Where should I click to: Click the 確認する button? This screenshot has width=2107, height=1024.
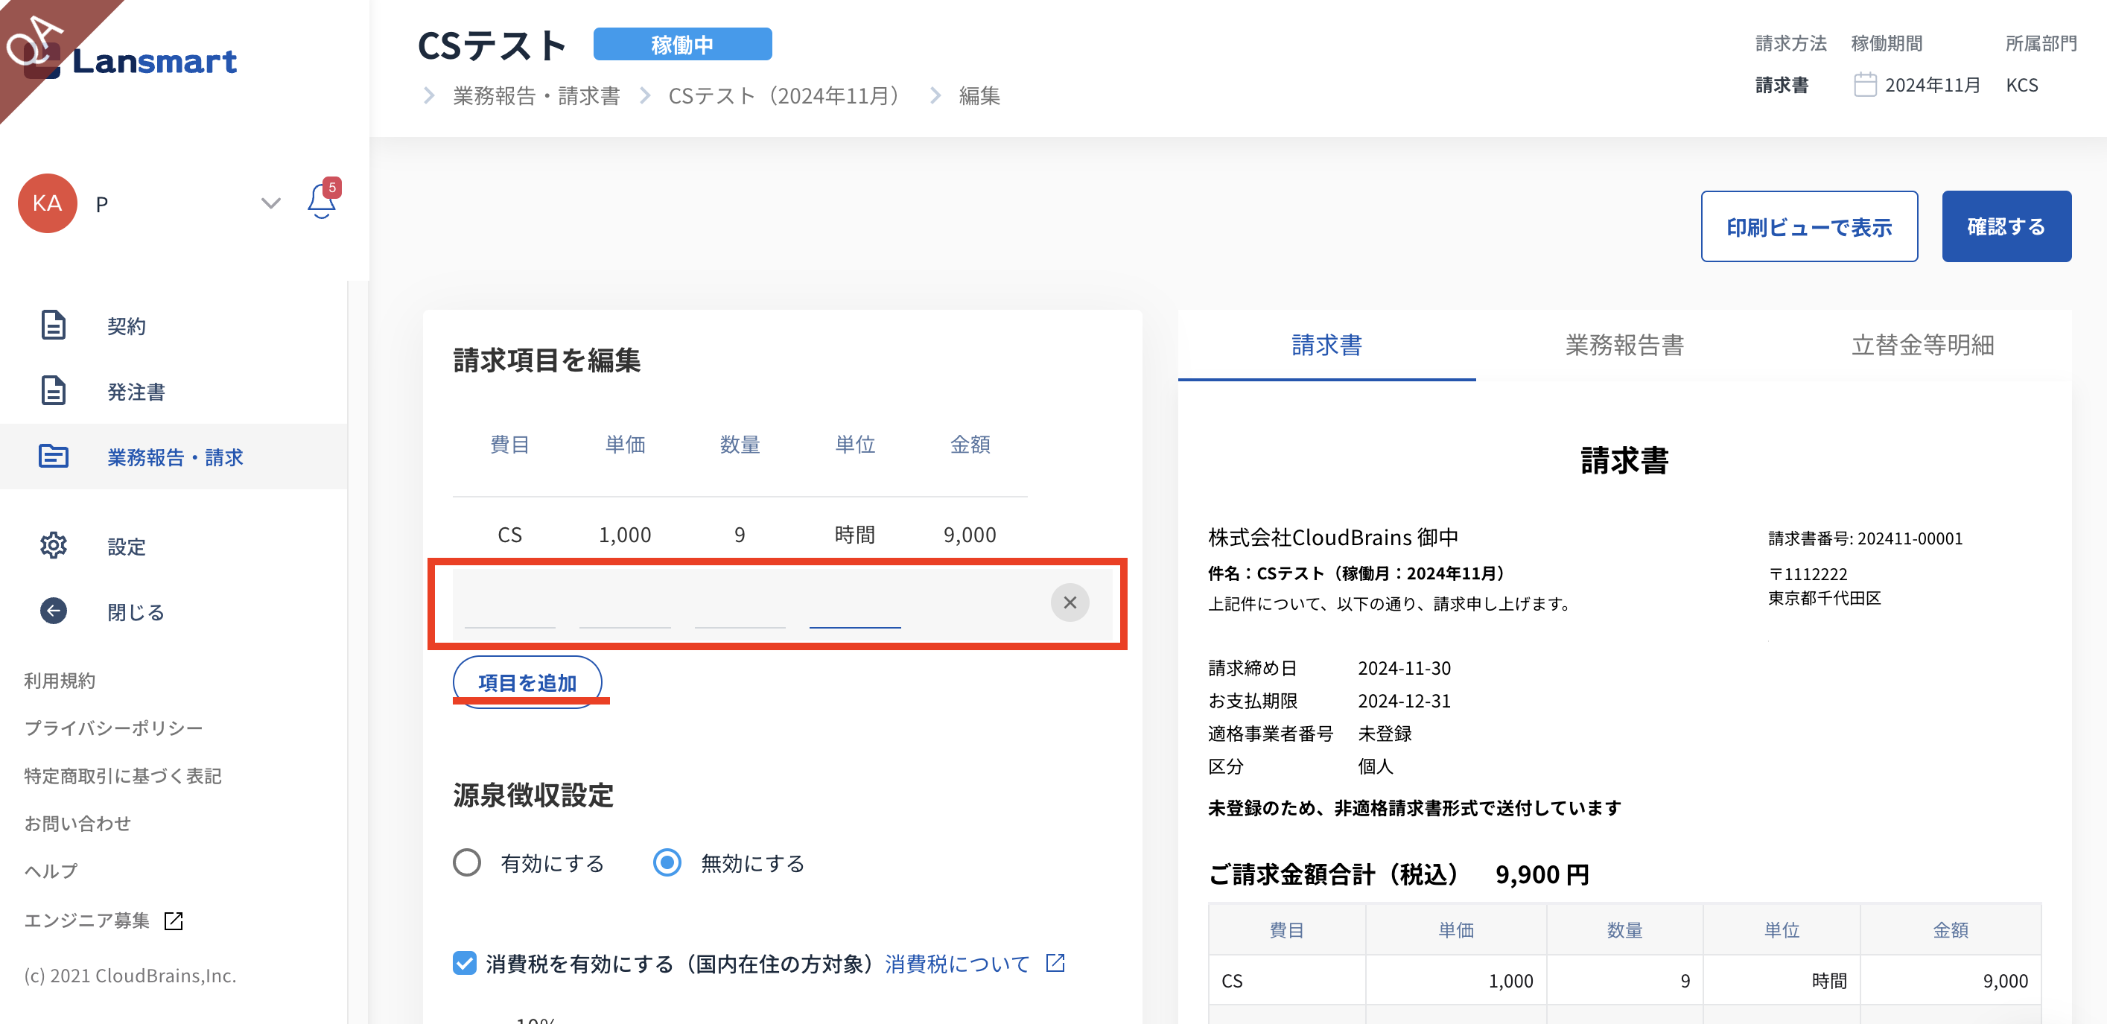coord(2006,226)
